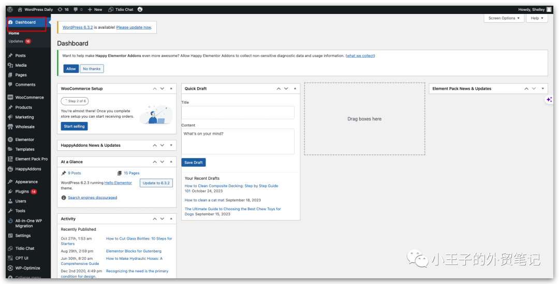Open Plugins icon in sidebar
559x284 pixels.
(10, 192)
